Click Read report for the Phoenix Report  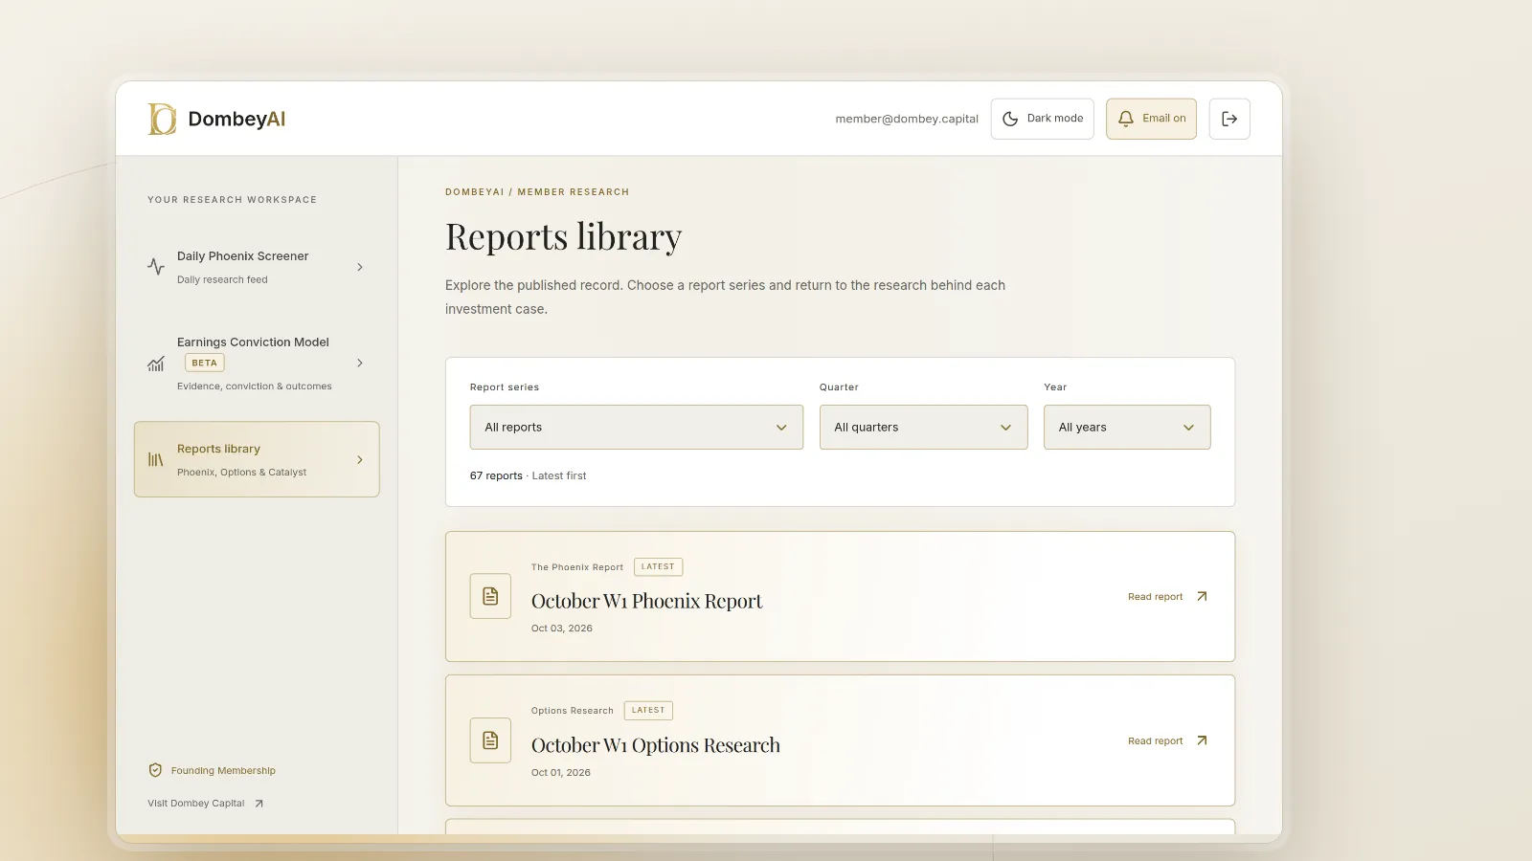point(1167,596)
